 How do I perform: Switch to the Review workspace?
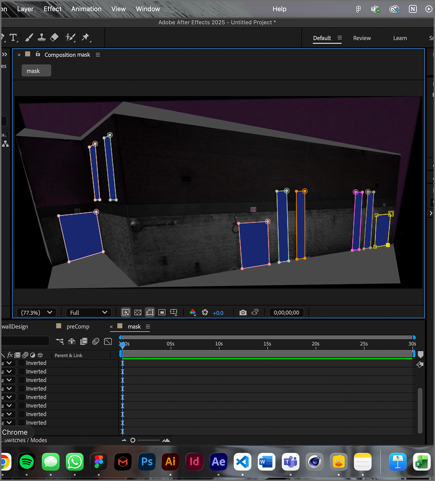coord(362,38)
